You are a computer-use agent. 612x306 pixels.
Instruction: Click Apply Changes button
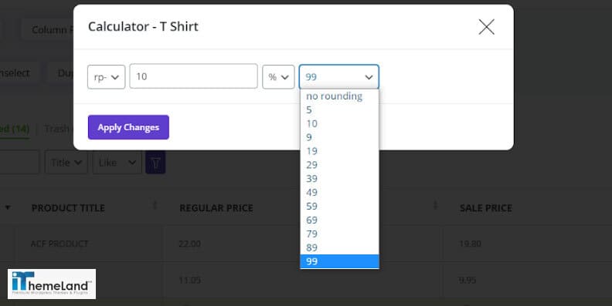128,127
